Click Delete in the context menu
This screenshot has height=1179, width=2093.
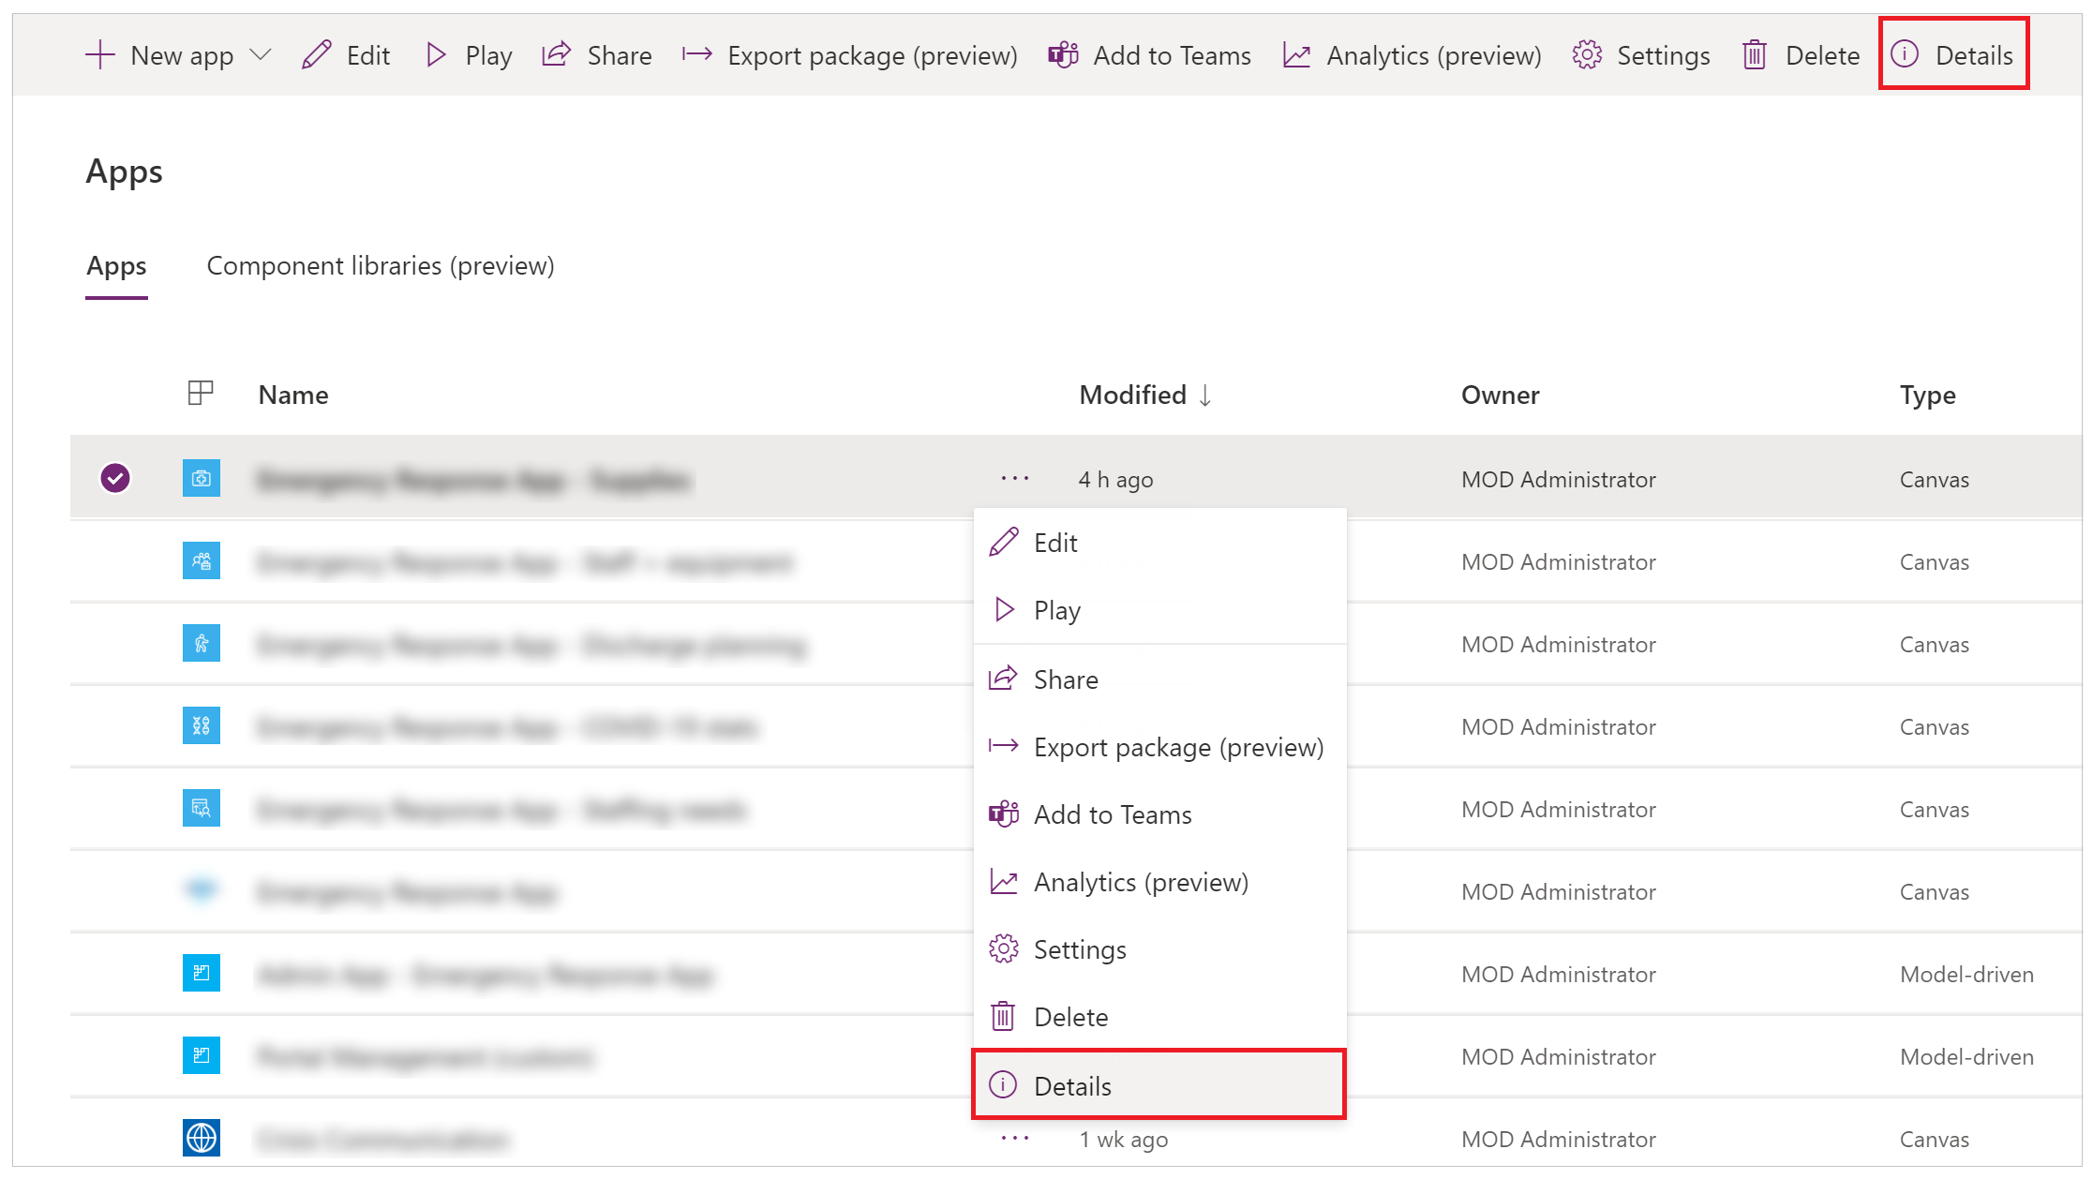pyautogui.click(x=1071, y=1017)
